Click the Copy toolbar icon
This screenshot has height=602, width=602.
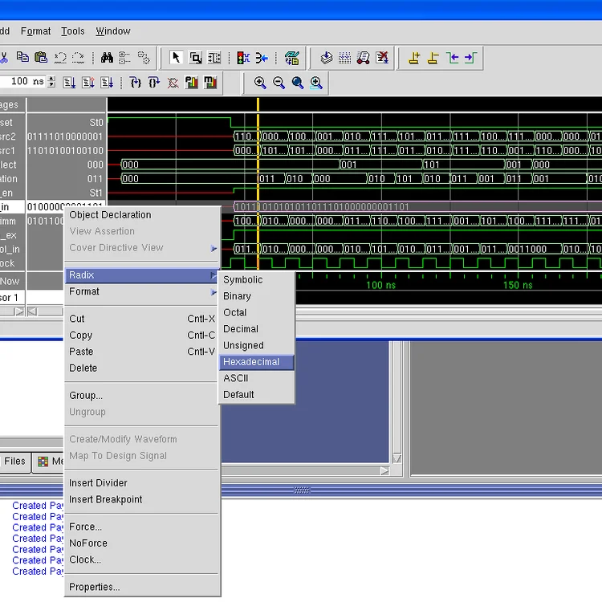22,58
